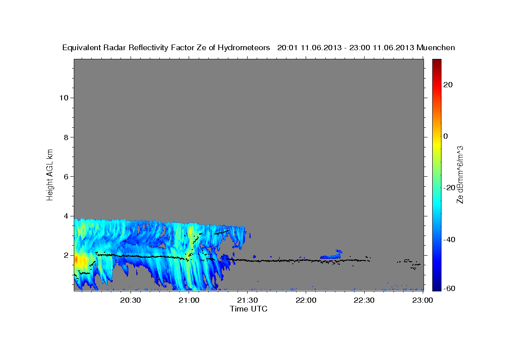Select the date range '20:01 11.06.2013 - 23:00 11.06.2013'
The image size is (524, 349).
point(346,48)
